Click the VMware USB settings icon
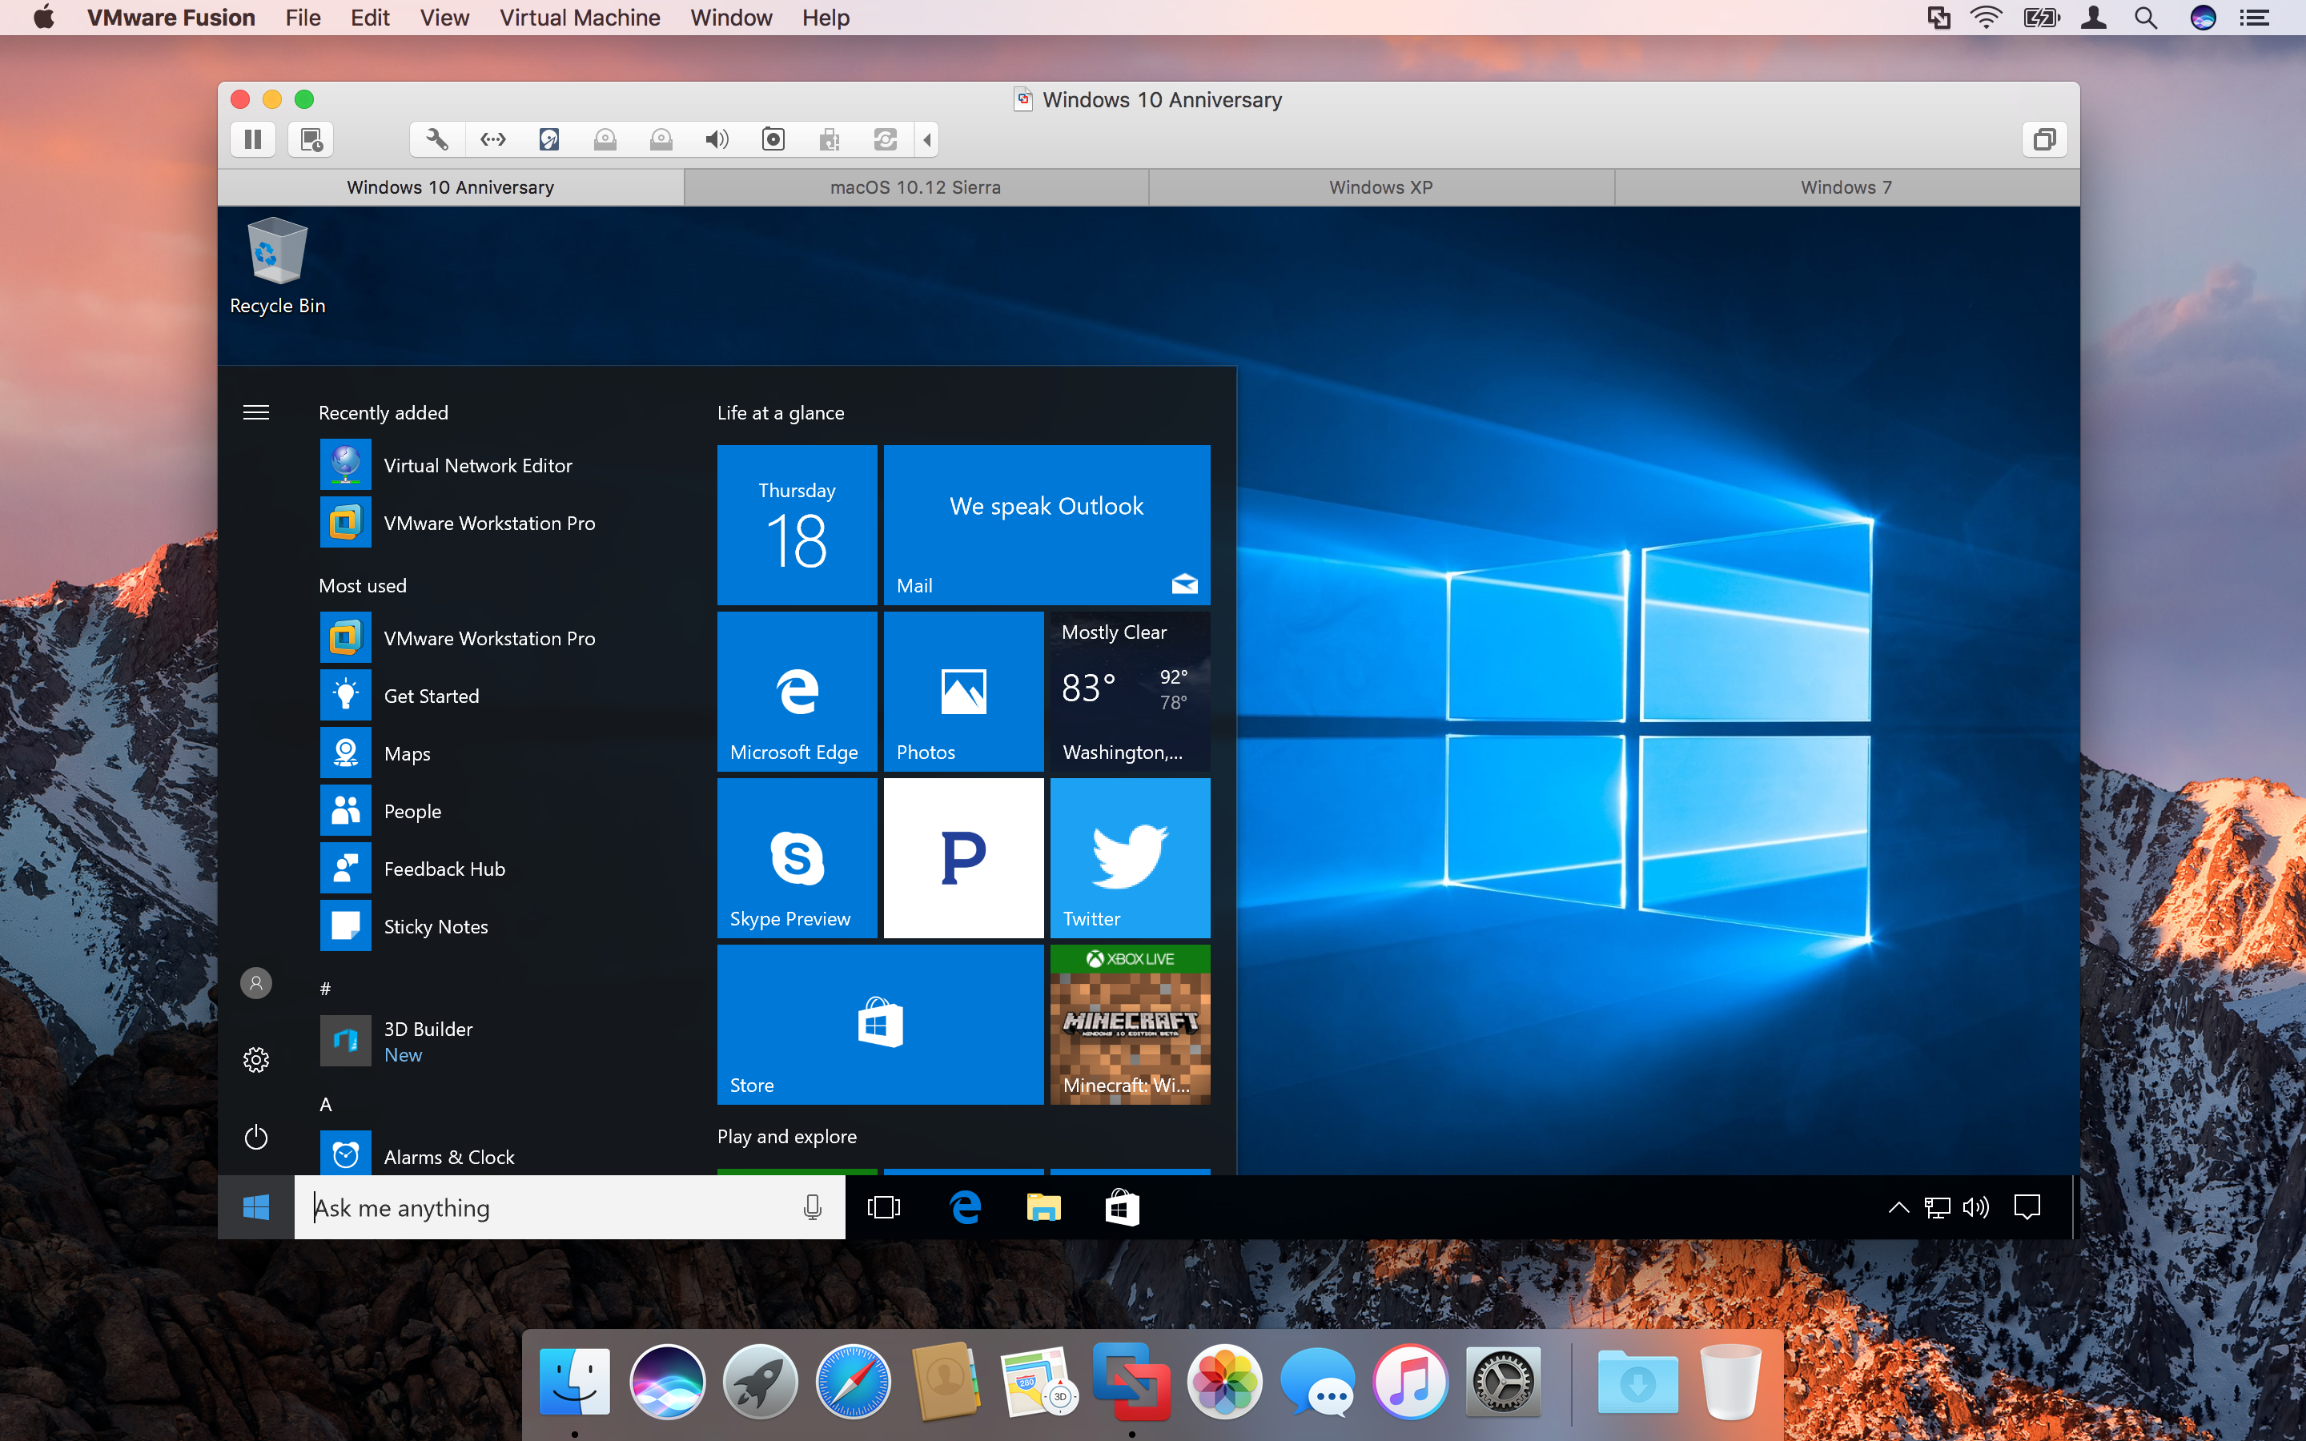 830,139
